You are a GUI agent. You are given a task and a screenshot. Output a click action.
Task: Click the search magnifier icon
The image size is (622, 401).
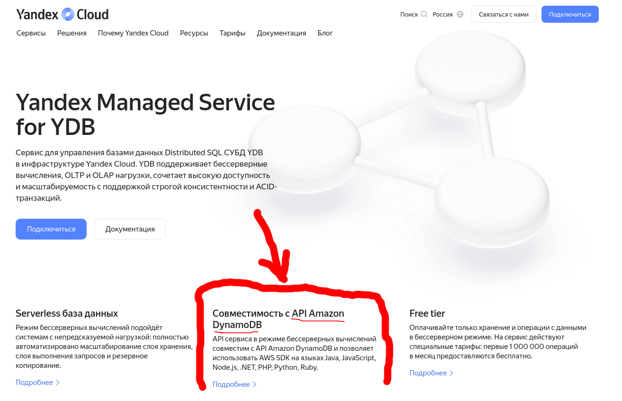point(424,14)
